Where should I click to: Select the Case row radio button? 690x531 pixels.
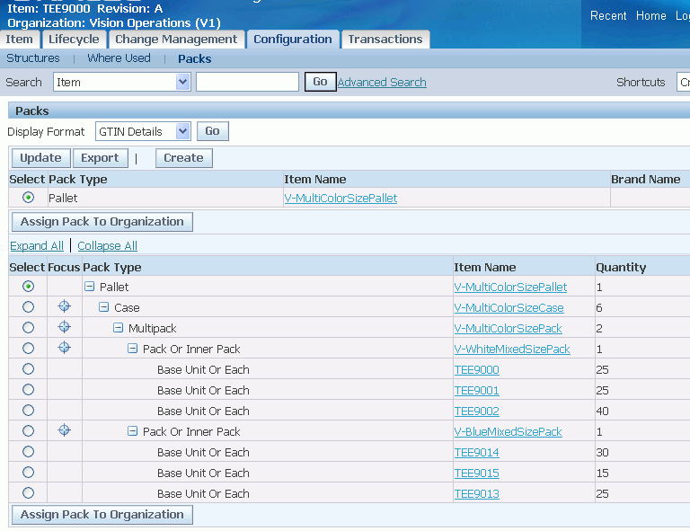pos(28,306)
